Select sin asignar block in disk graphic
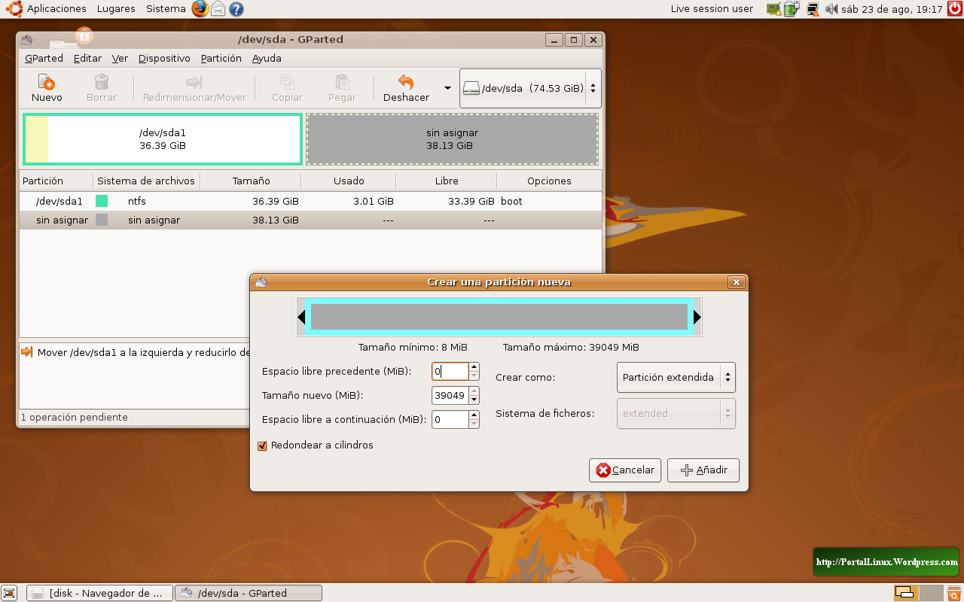Image resolution: width=964 pixels, height=602 pixels. (452, 139)
